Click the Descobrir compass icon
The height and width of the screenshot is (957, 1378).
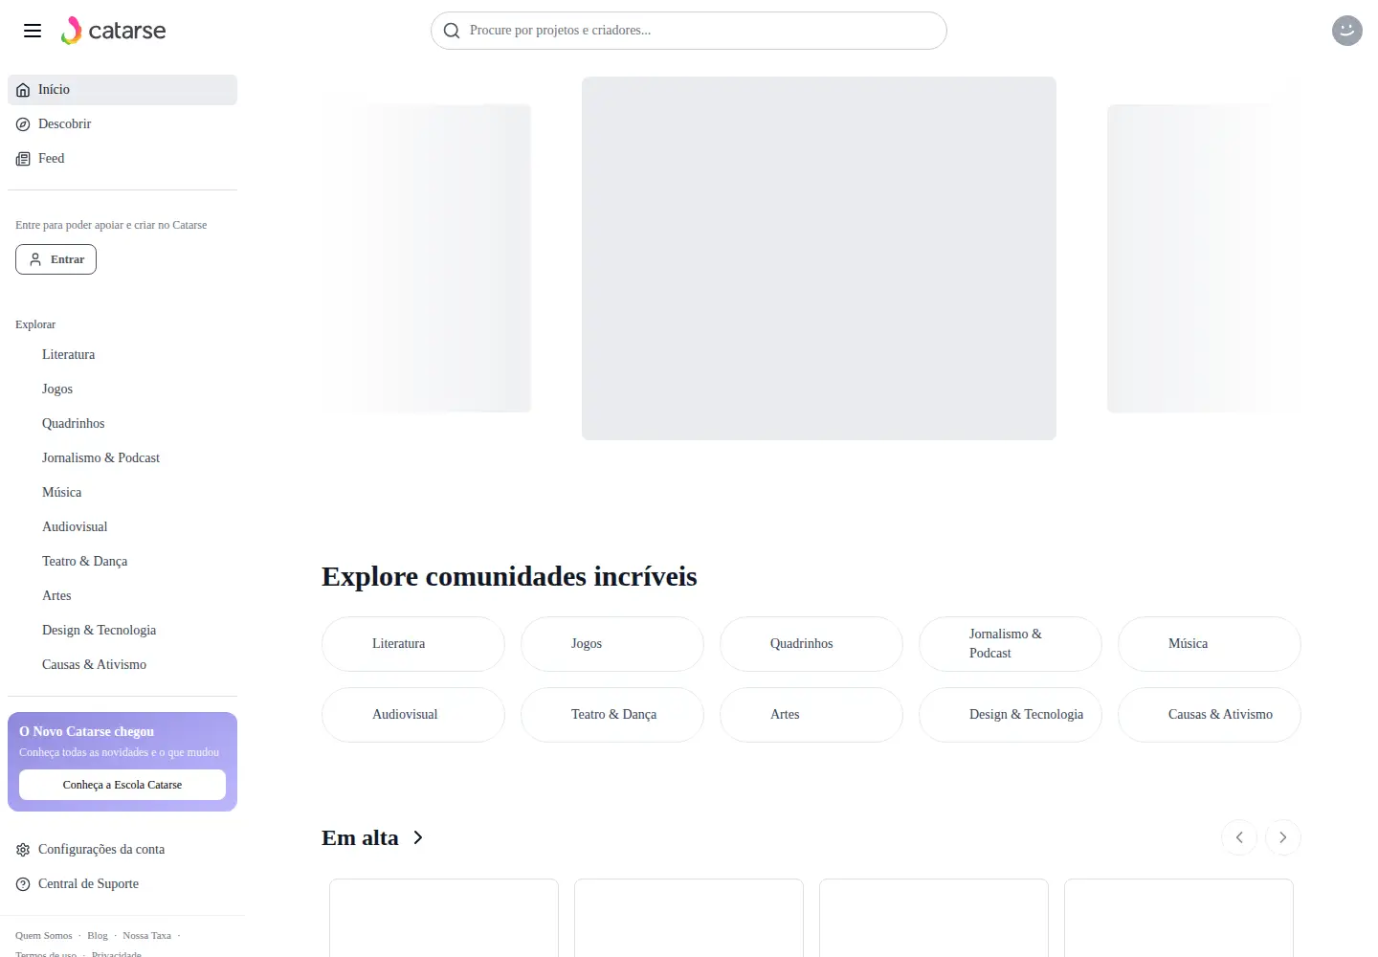click(x=23, y=124)
